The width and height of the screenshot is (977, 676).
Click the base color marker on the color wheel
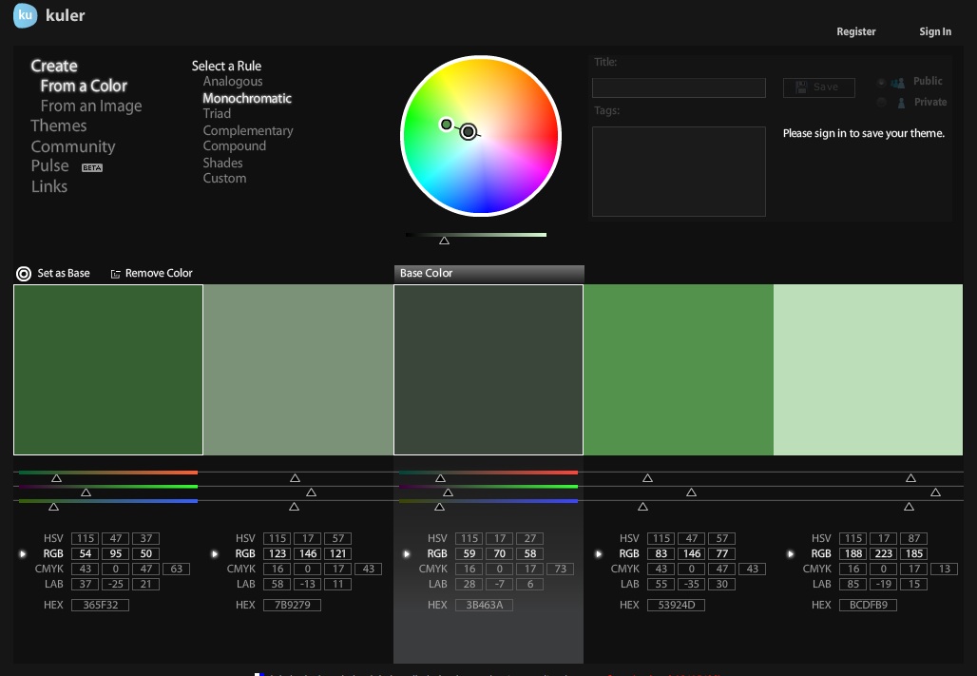[467, 131]
